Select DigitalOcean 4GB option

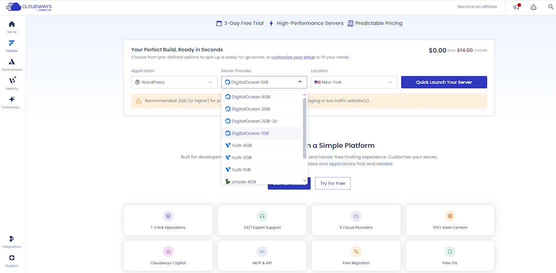[x=262, y=96]
